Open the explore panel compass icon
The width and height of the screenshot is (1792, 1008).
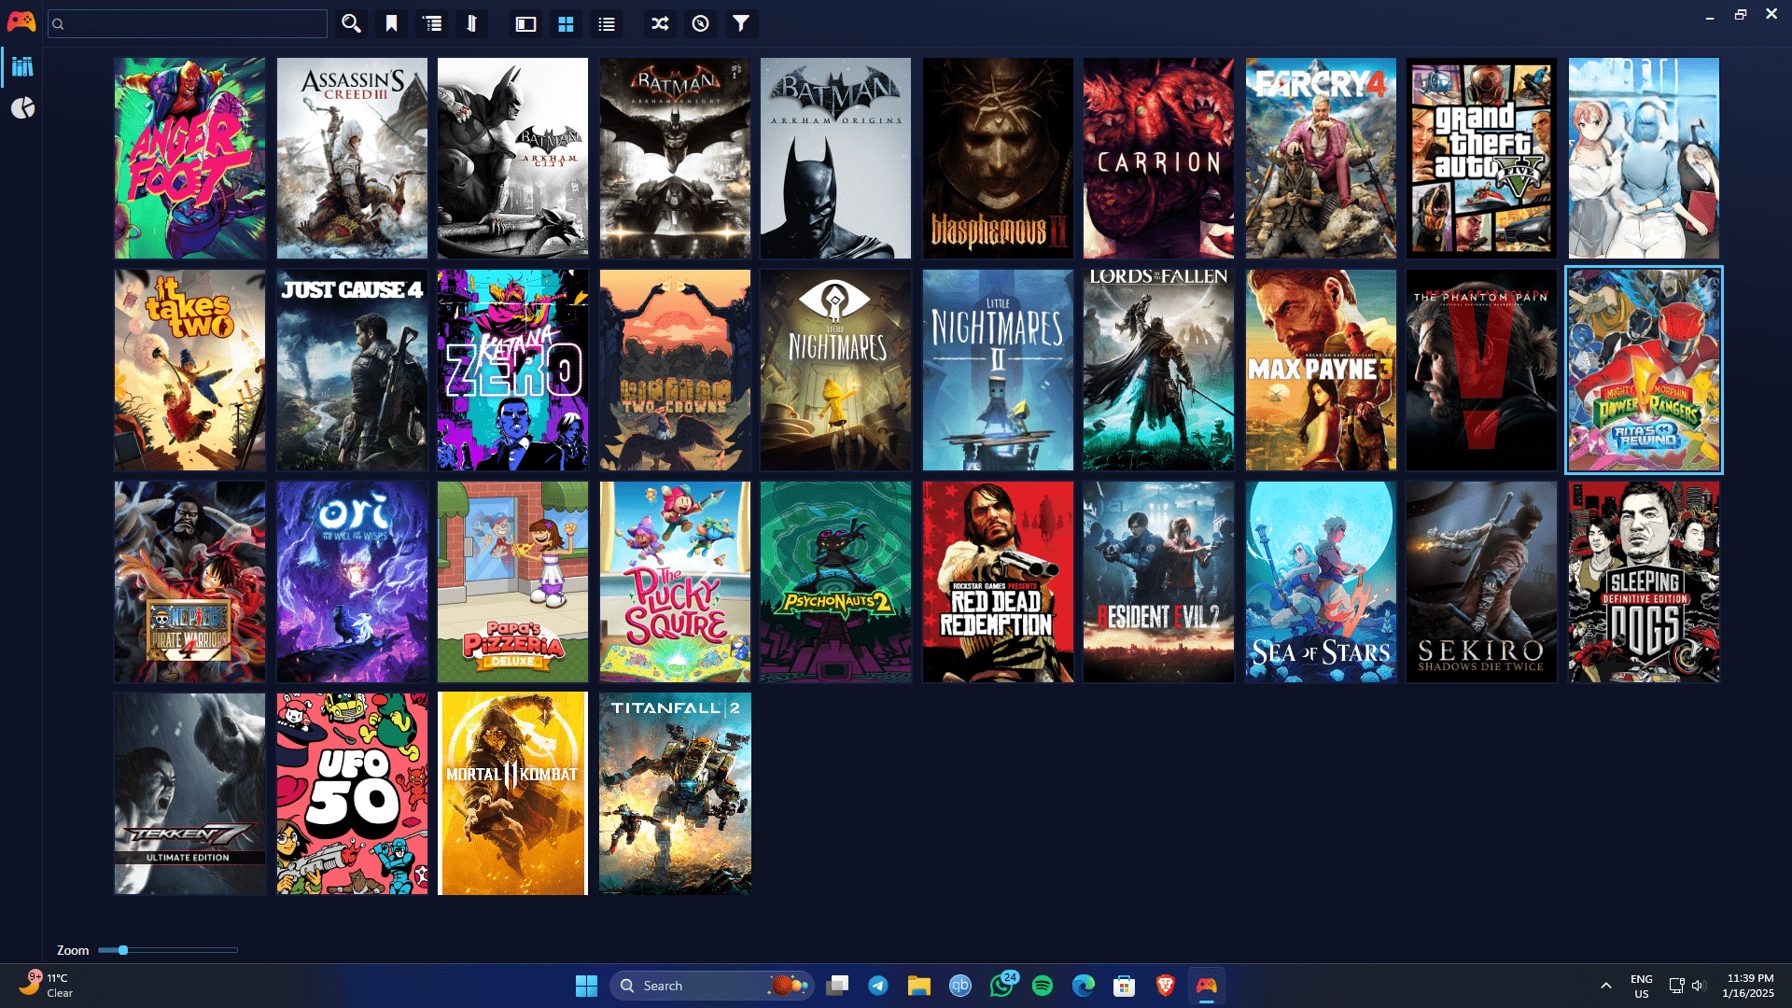click(701, 23)
